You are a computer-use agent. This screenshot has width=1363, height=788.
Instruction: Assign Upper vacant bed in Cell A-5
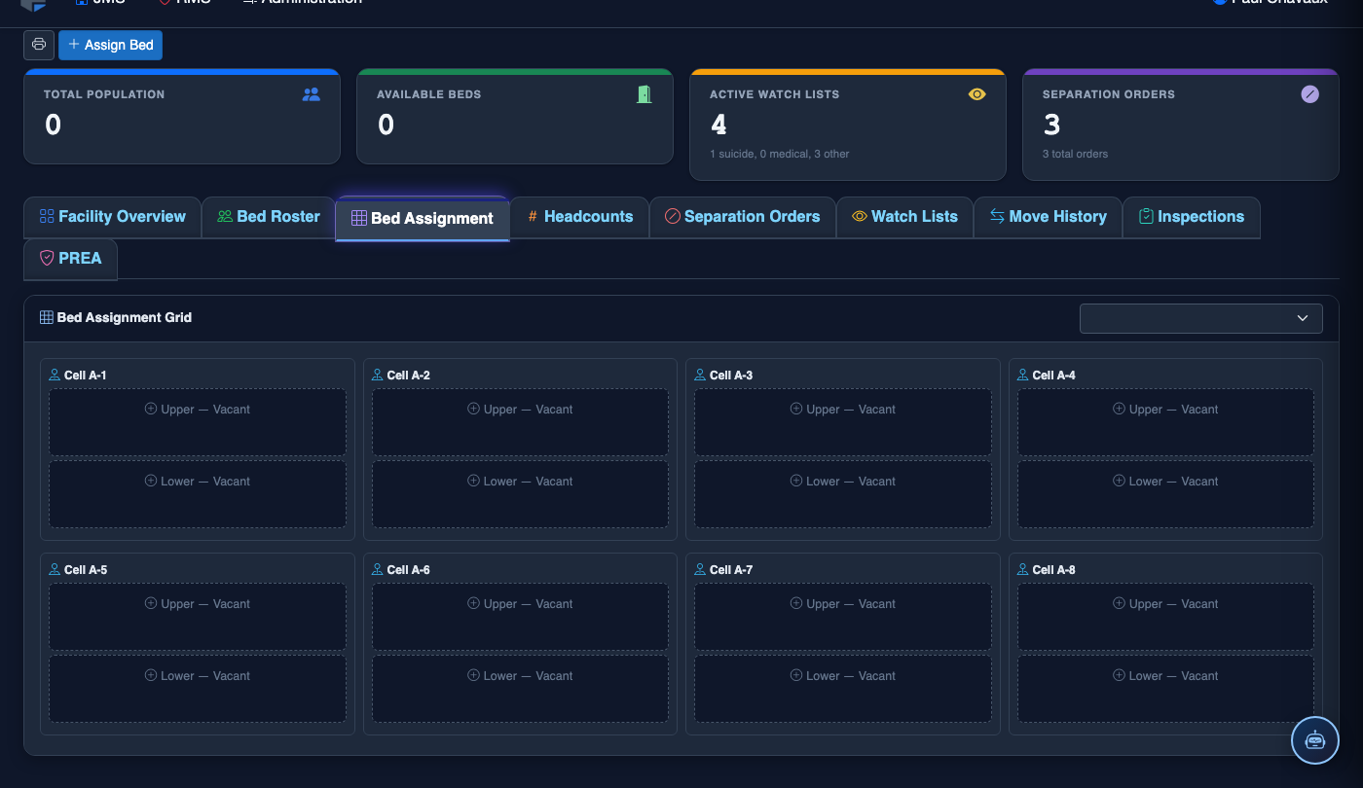tap(198, 617)
